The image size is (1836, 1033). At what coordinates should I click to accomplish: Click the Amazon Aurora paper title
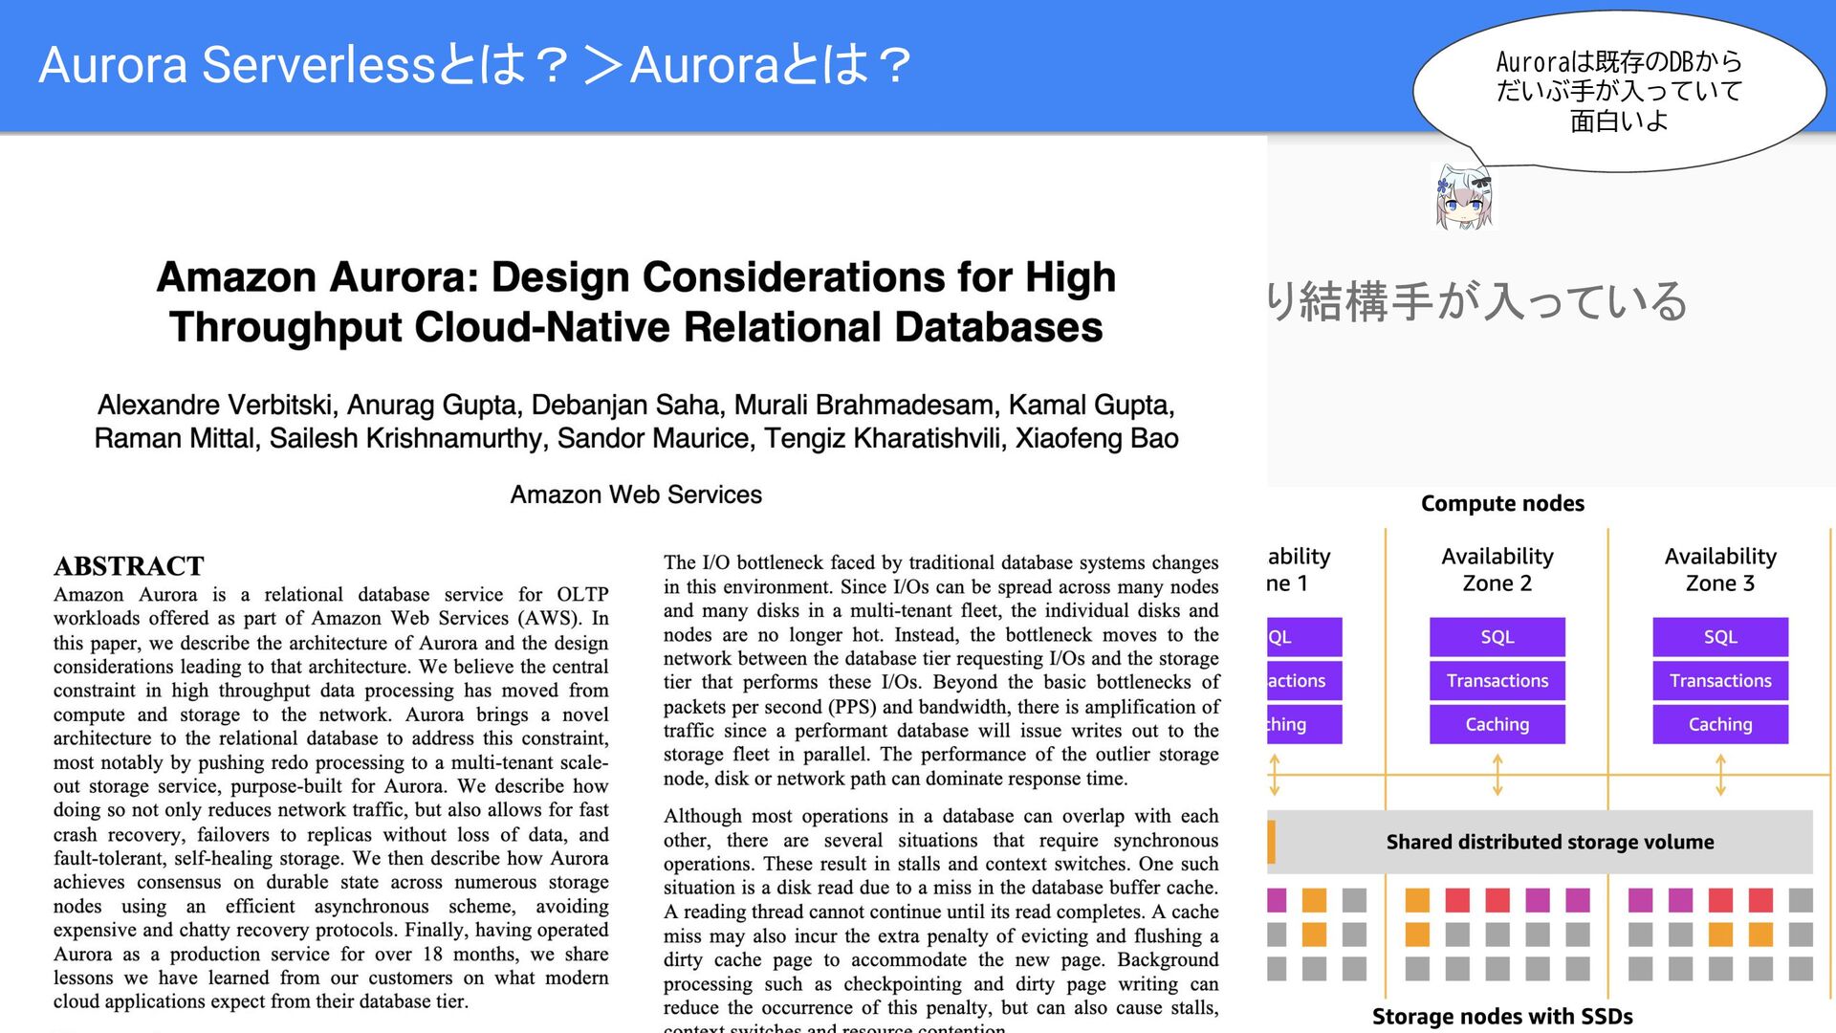pos(636,301)
